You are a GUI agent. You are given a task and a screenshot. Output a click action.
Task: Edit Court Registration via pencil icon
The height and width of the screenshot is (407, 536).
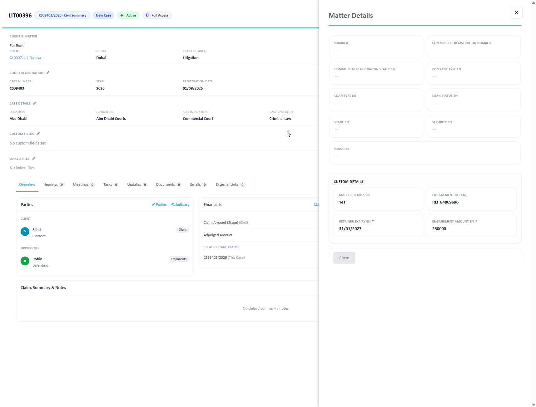(48, 73)
